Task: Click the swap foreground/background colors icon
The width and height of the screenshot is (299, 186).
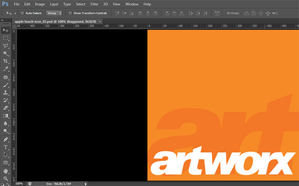Action: (8, 184)
